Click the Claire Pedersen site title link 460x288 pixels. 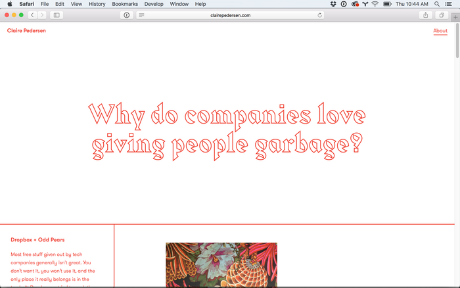pos(26,30)
